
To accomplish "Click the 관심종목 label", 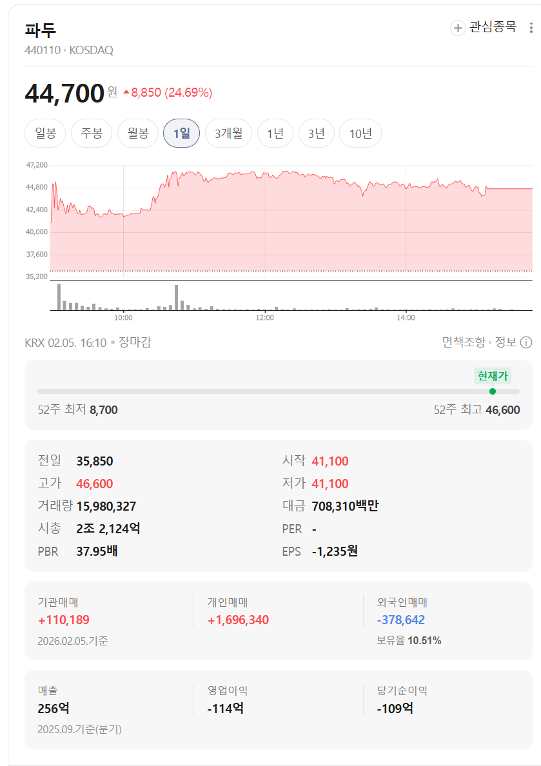I will click(493, 27).
